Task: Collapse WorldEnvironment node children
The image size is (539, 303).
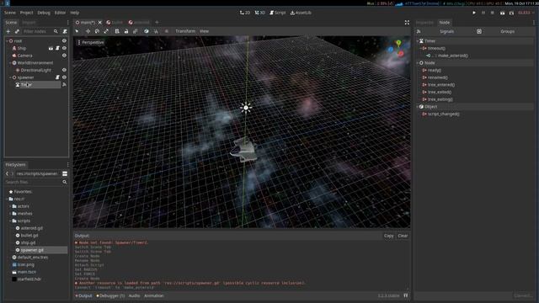Action: 10,63
